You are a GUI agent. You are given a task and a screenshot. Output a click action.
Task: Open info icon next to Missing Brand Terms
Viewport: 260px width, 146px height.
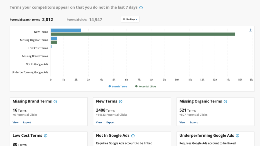pos(55,102)
